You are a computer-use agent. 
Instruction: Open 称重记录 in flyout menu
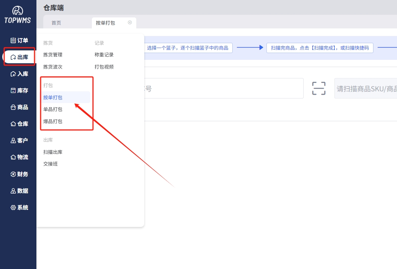pyautogui.click(x=104, y=55)
